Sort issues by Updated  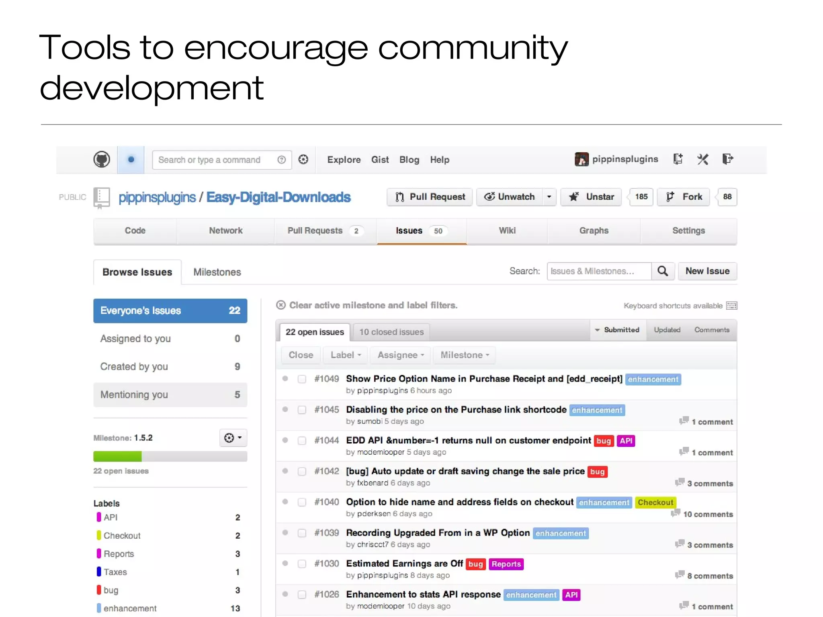click(667, 330)
